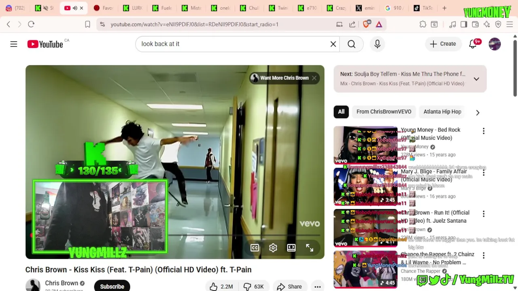
Task: Open options for Chance the Rapper No Problem
Action: [483, 255]
